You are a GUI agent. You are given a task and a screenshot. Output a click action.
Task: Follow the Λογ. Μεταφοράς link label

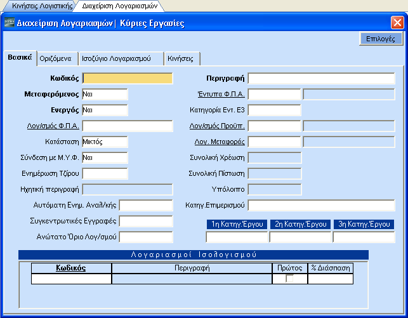[x=220, y=142]
